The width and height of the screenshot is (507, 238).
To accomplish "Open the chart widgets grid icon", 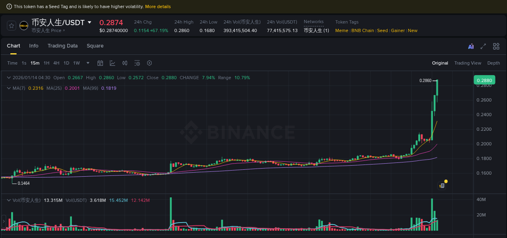I will click(496, 46).
